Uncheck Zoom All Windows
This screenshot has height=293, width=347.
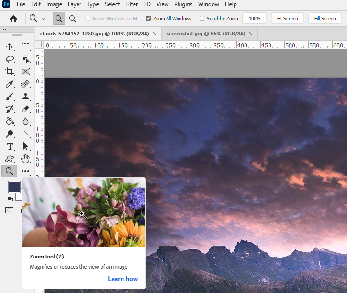tap(148, 18)
